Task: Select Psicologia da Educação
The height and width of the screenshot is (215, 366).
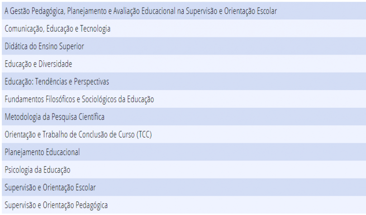Action: [x=184, y=169]
